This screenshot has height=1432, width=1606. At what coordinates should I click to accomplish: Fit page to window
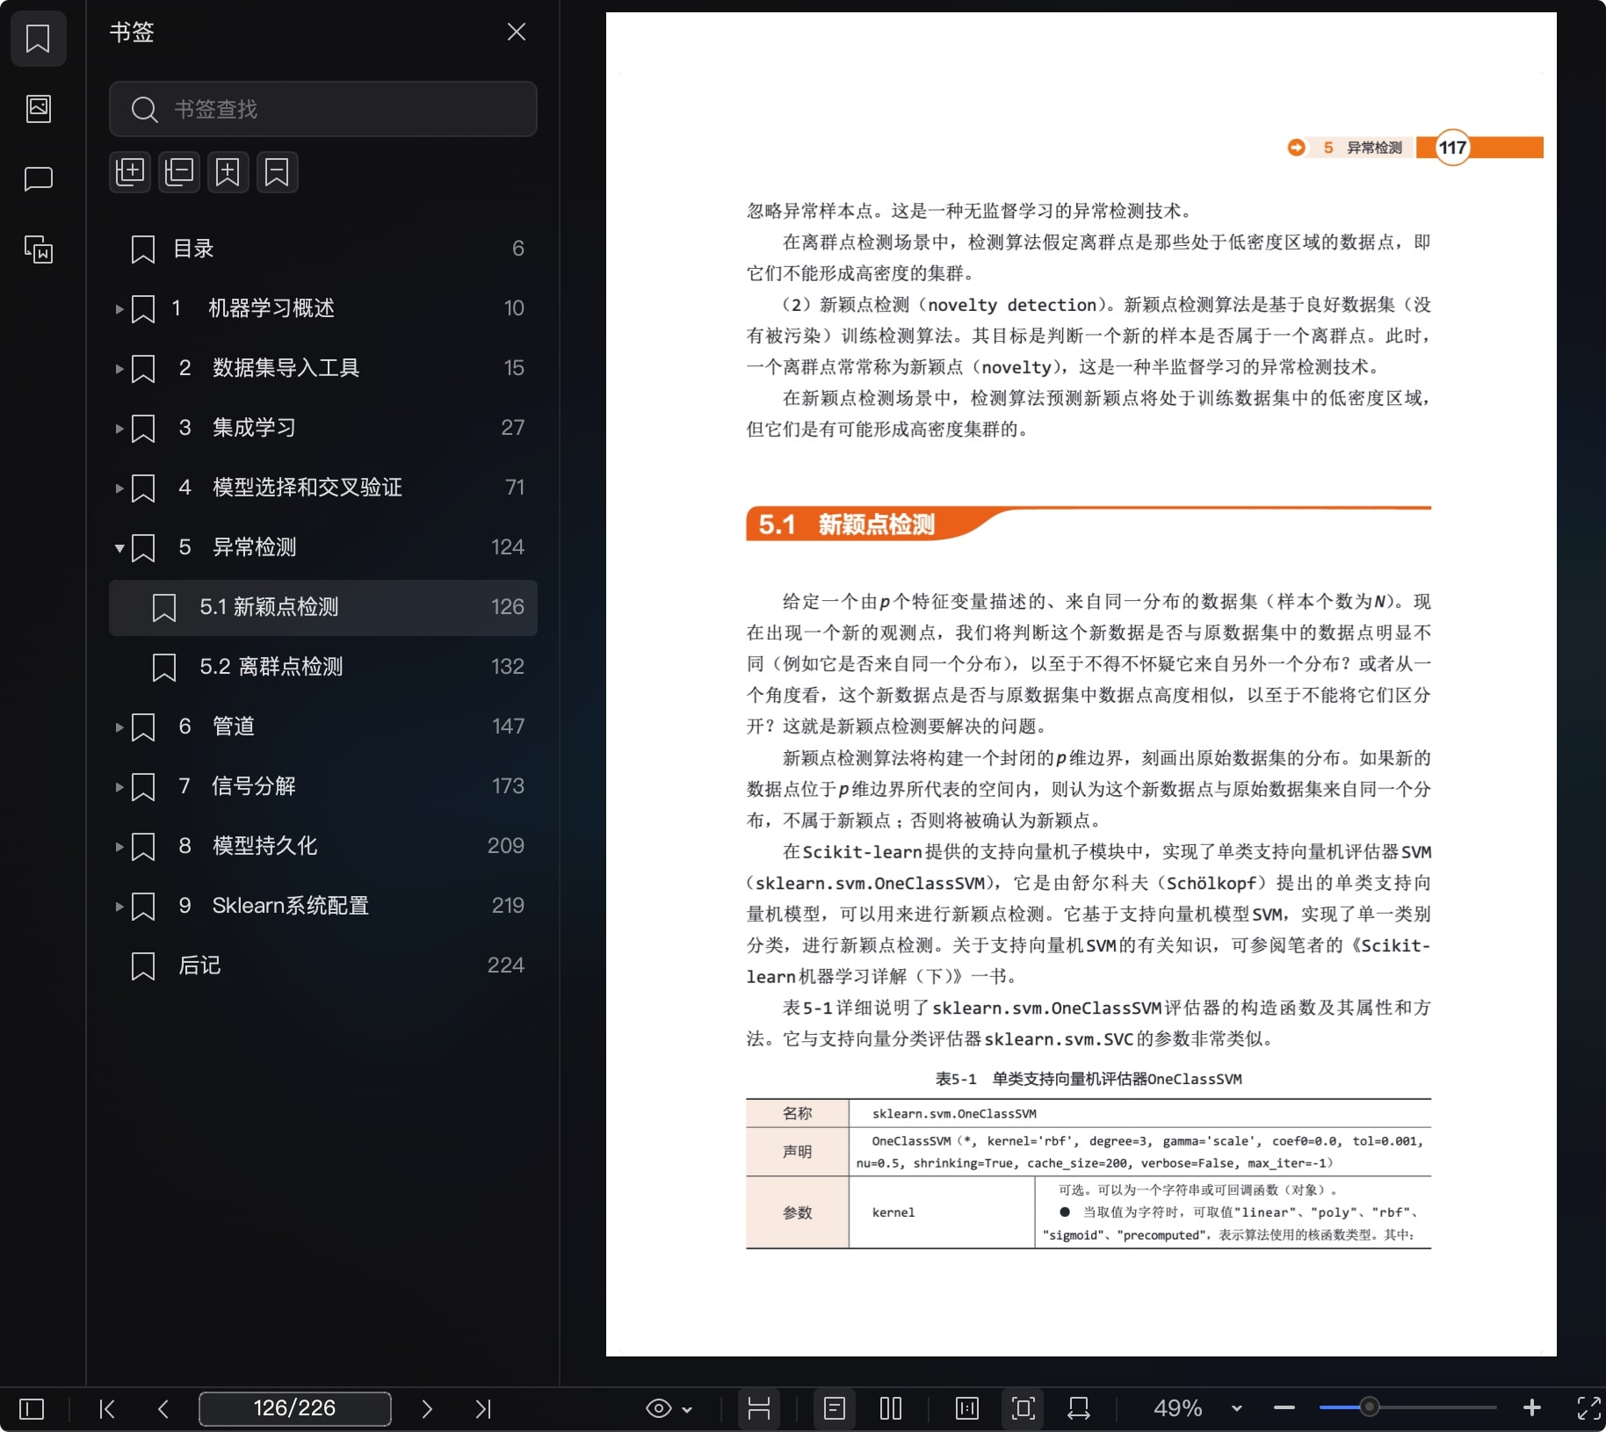pyautogui.click(x=1024, y=1408)
